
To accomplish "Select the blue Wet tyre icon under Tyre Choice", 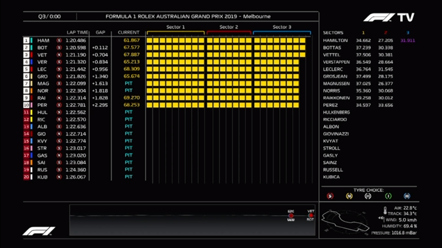I will point(407,196).
